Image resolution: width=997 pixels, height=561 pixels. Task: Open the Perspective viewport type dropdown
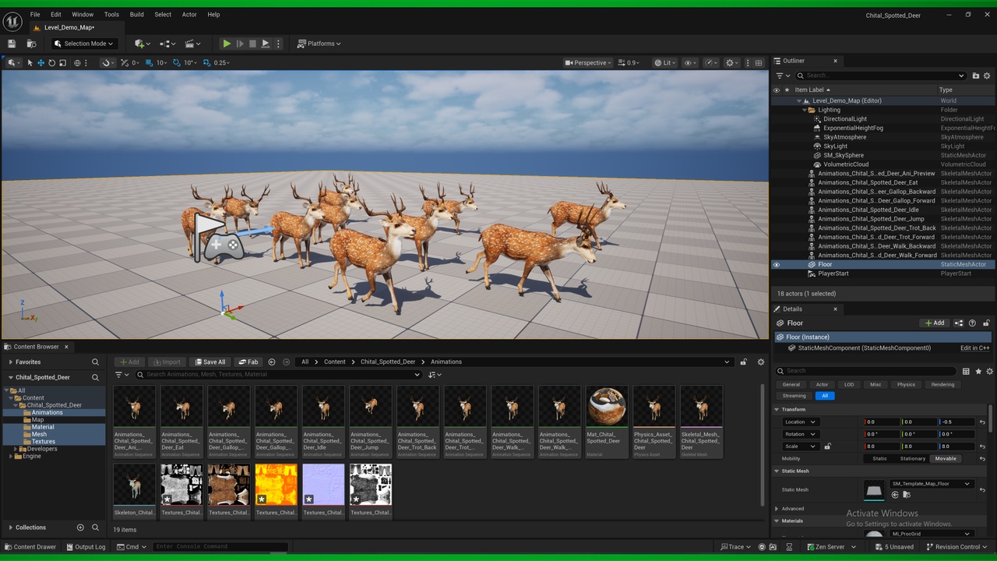point(588,63)
